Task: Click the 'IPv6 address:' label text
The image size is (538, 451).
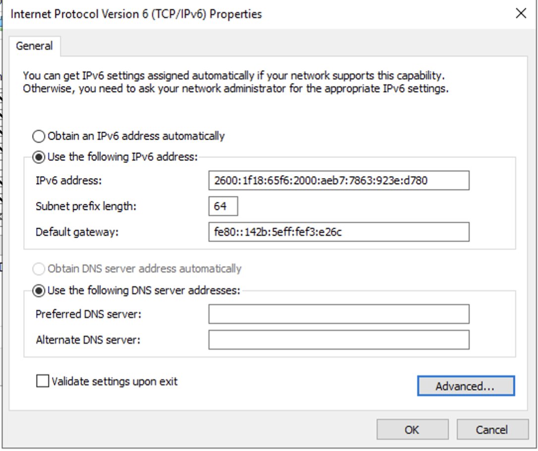Action: 69,180
